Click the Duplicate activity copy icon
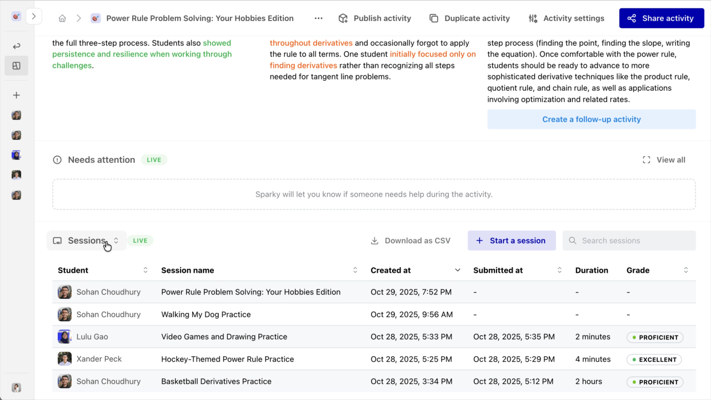This screenshot has height=400, width=711. tap(434, 18)
